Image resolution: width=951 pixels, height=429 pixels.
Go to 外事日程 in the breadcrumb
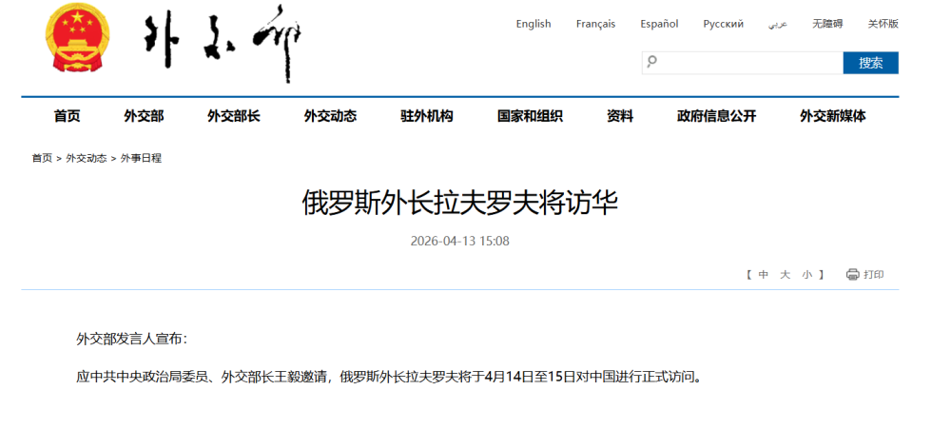tap(141, 158)
